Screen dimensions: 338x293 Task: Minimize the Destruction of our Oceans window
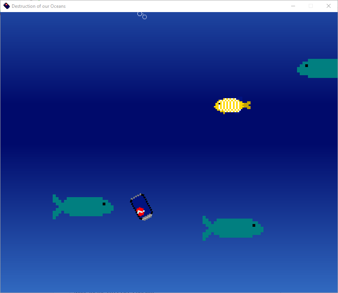pyautogui.click(x=293, y=6)
